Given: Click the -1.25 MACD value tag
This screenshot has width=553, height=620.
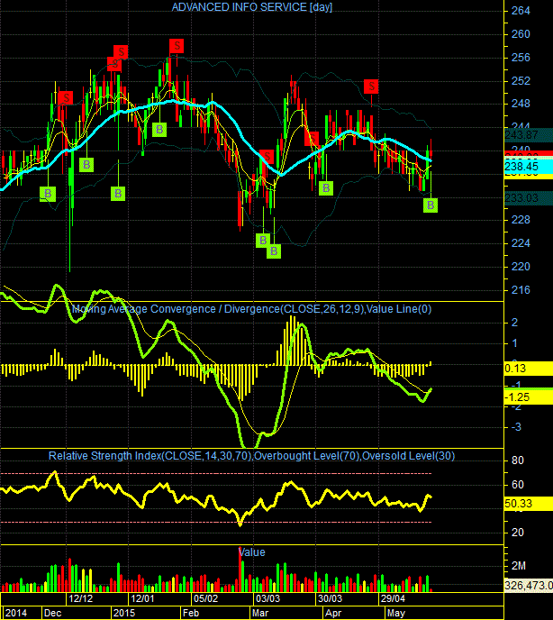Looking at the screenshot, I should coord(529,397).
